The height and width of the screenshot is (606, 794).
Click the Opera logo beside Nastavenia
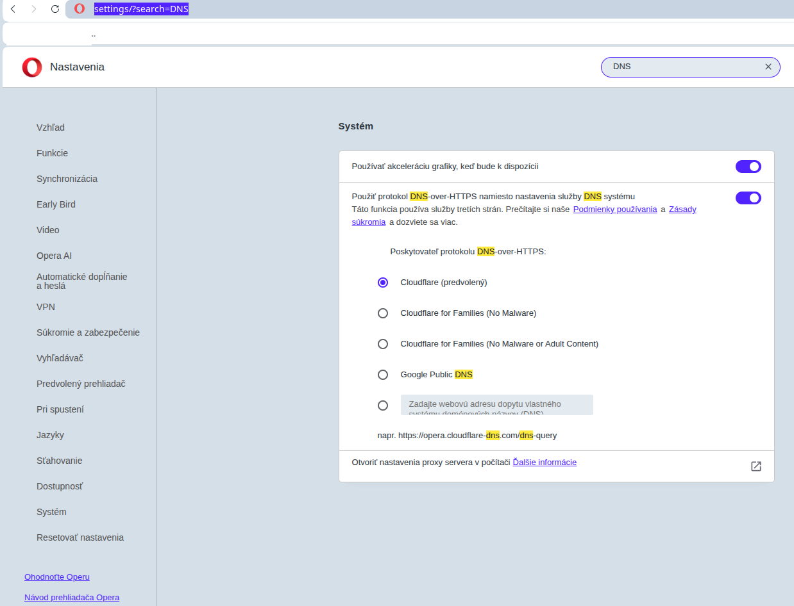pos(32,67)
